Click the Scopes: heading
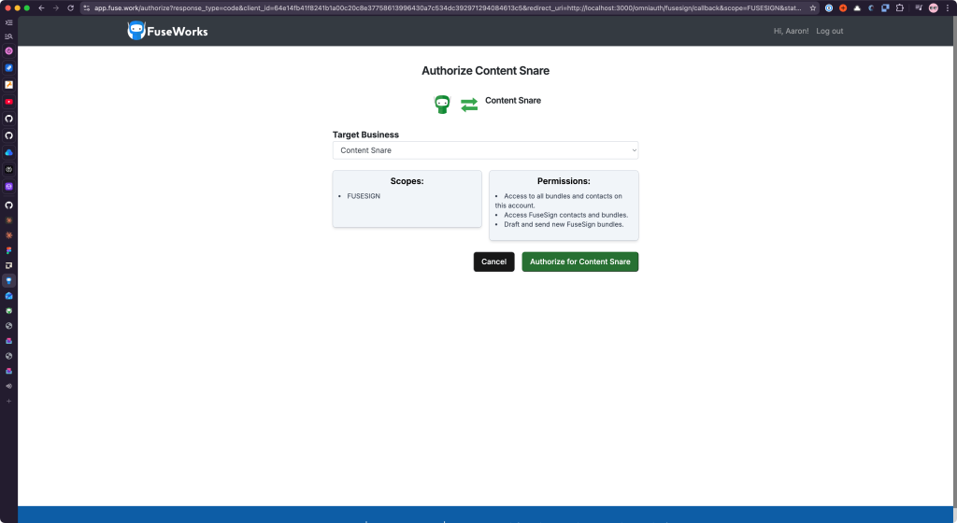This screenshot has height=523, width=957. point(407,181)
